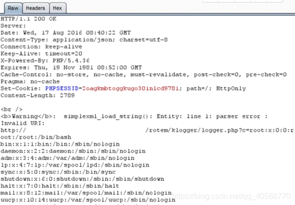The width and height of the screenshot is (295, 205).
Task: Click the Expires header line
Action: coord(71,67)
